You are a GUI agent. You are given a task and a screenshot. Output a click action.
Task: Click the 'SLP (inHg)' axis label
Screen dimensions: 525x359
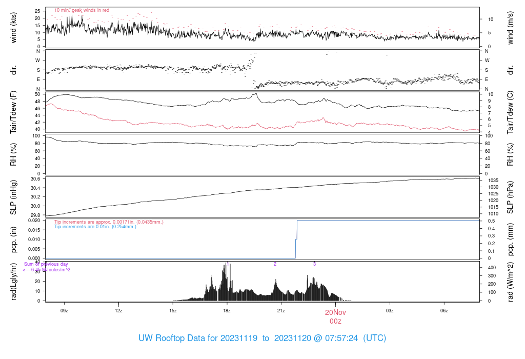point(13,197)
